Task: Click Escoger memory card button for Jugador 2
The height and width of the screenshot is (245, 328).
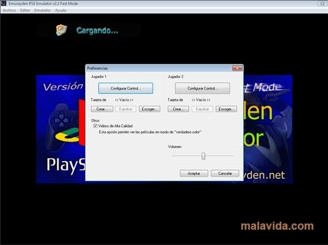Action: (226, 109)
